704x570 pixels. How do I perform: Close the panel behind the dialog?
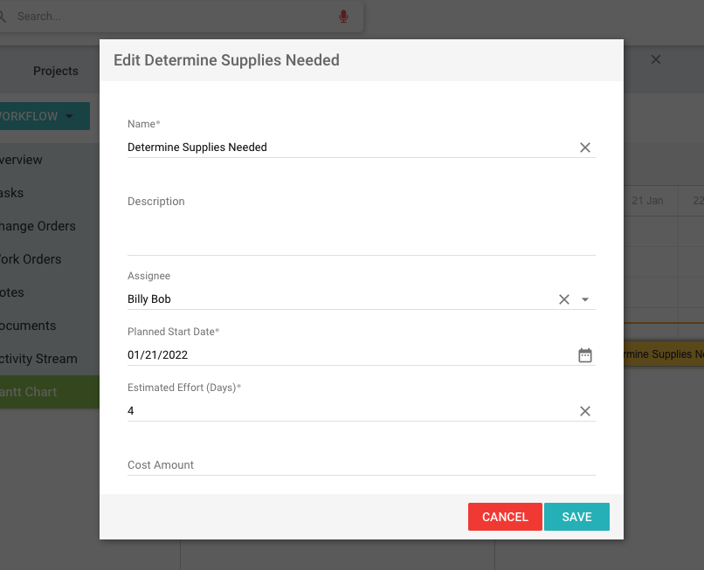coord(656,59)
